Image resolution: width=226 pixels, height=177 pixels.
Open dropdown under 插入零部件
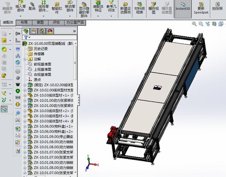tap(21, 16)
